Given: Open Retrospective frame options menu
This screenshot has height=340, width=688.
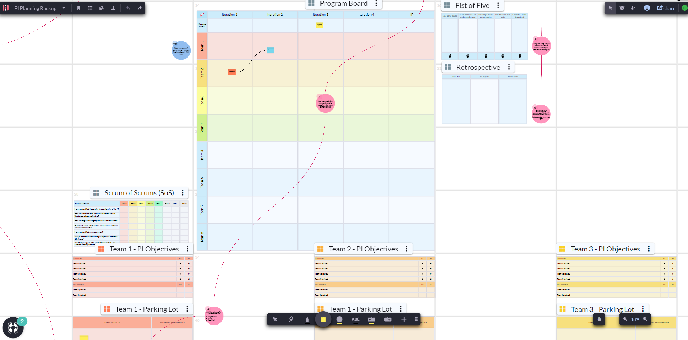Looking at the screenshot, I should tap(509, 67).
